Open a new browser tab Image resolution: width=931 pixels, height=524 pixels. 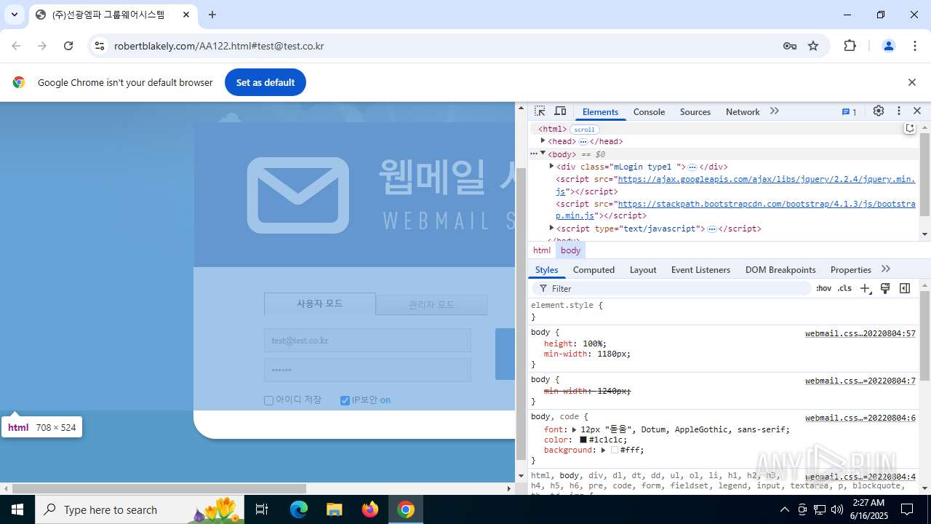click(x=212, y=15)
